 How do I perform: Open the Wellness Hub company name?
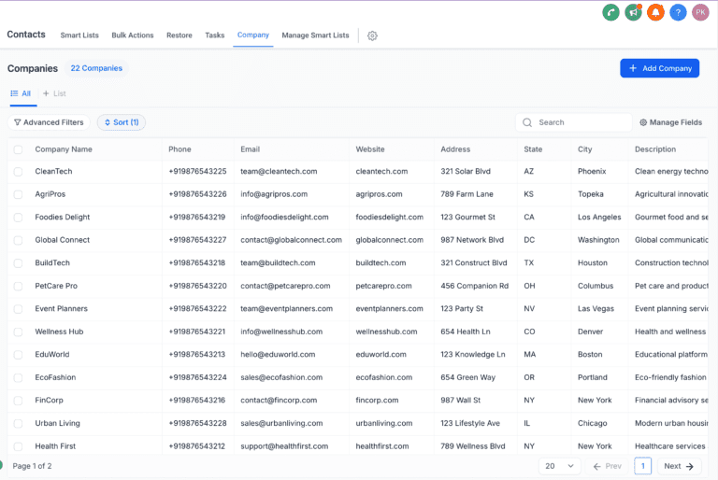point(59,332)
